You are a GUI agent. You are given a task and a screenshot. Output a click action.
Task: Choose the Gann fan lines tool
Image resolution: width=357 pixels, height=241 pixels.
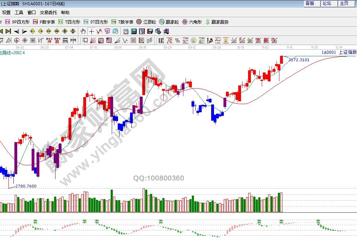(93, 40)
